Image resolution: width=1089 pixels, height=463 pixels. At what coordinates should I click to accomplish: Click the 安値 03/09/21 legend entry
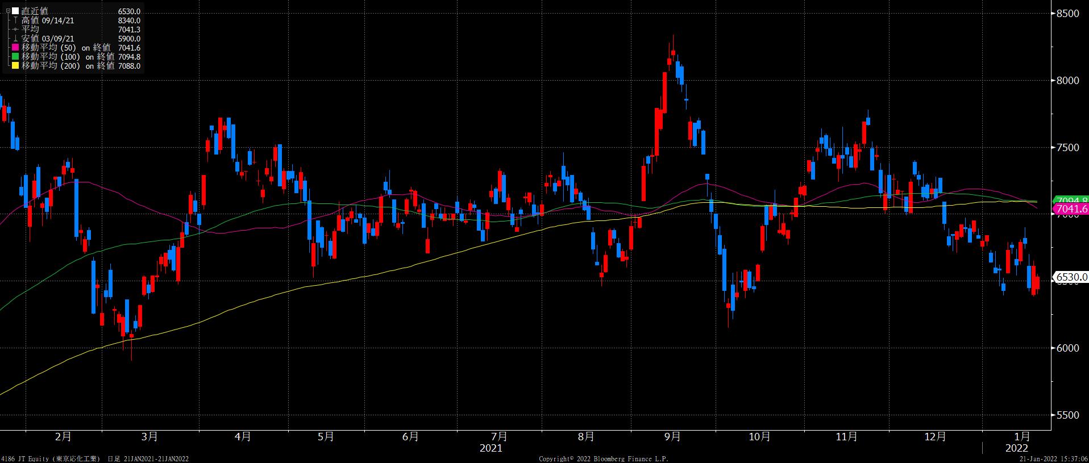48,39
